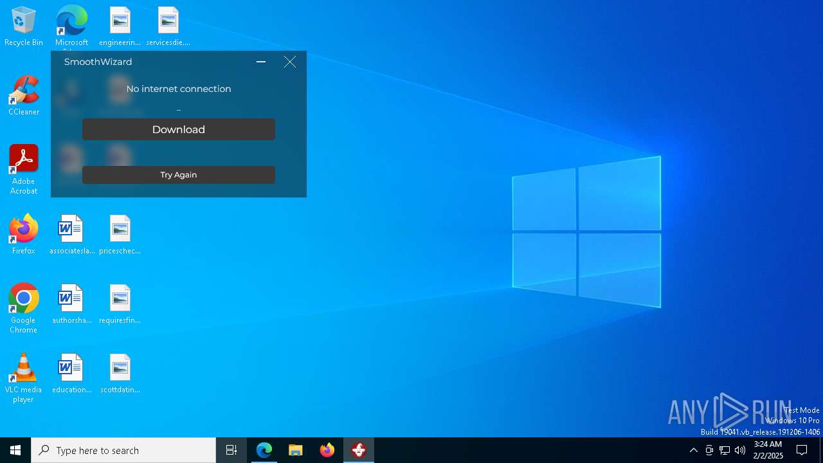Select the Google Chrome desktop shortcut
823x463 pixels.
tap(24, 309)
